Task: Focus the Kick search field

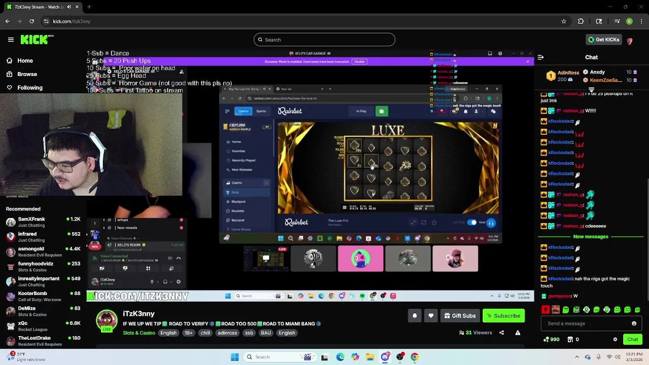Action: tap(324, 40)
